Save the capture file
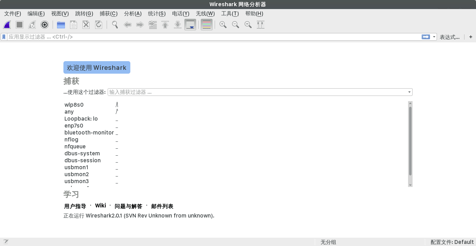The image size is (476, 246). (74, 25)
